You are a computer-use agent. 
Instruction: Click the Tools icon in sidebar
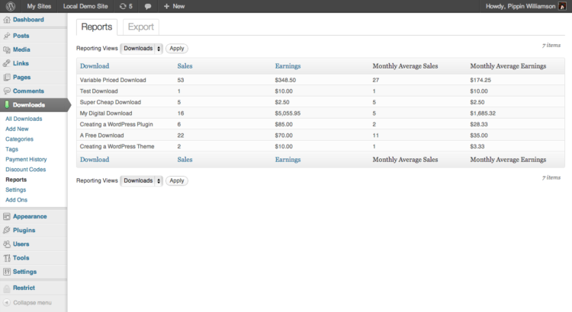(7, 258)
